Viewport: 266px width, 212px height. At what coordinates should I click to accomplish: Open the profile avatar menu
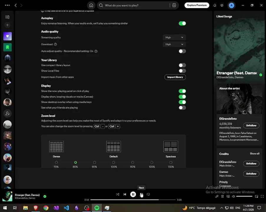click(232, 5)
